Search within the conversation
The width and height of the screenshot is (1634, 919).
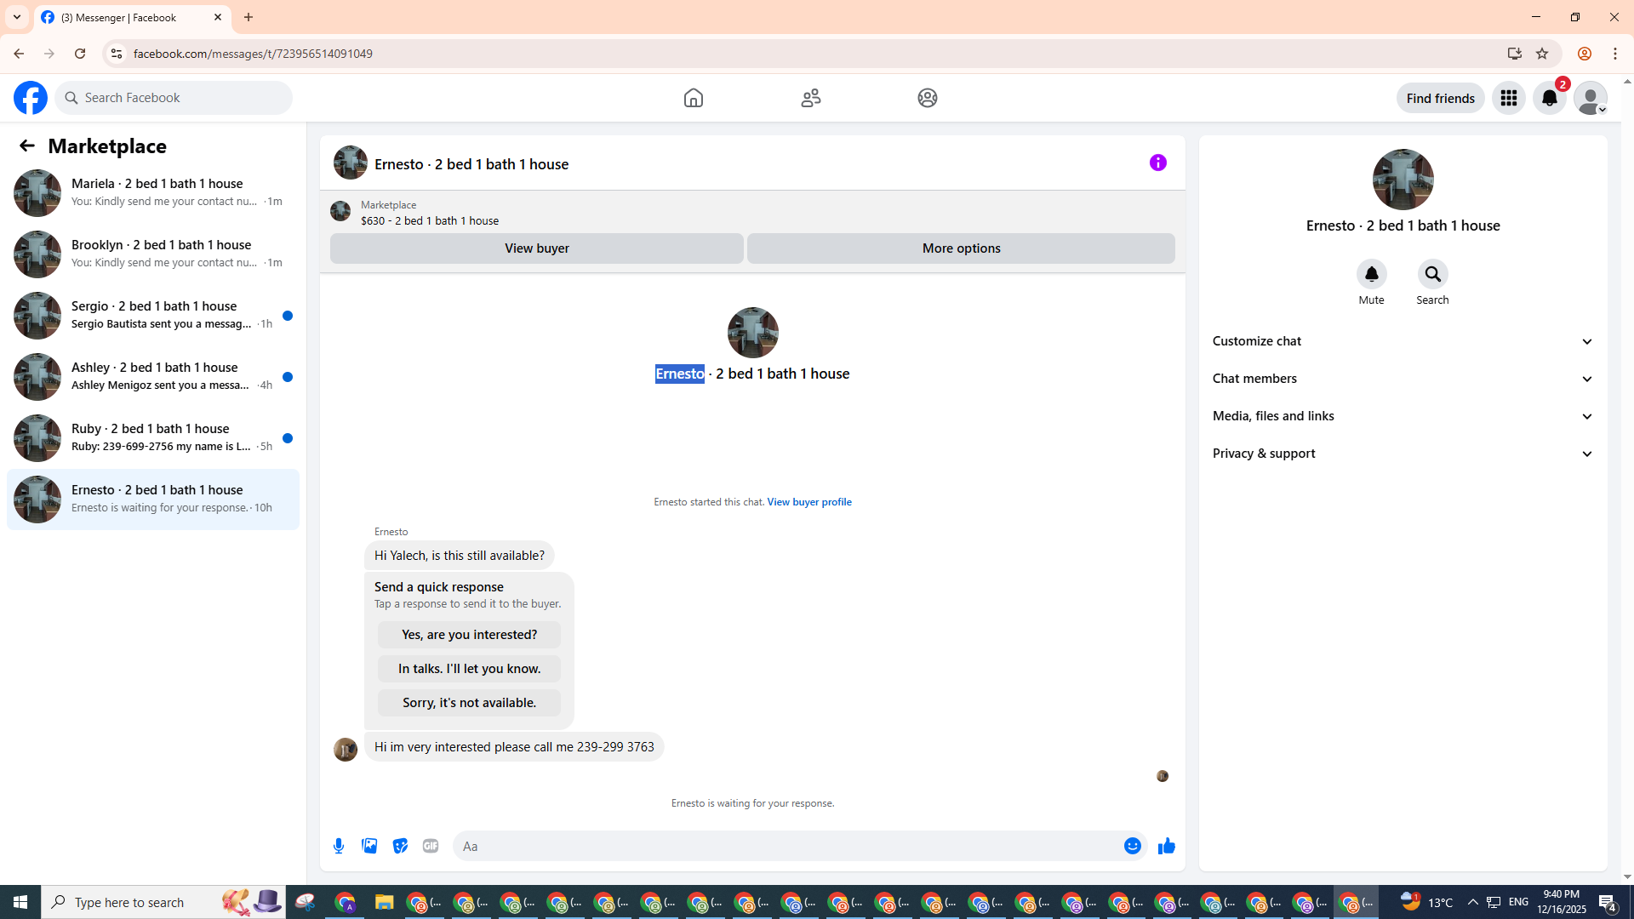[1433, 274]
